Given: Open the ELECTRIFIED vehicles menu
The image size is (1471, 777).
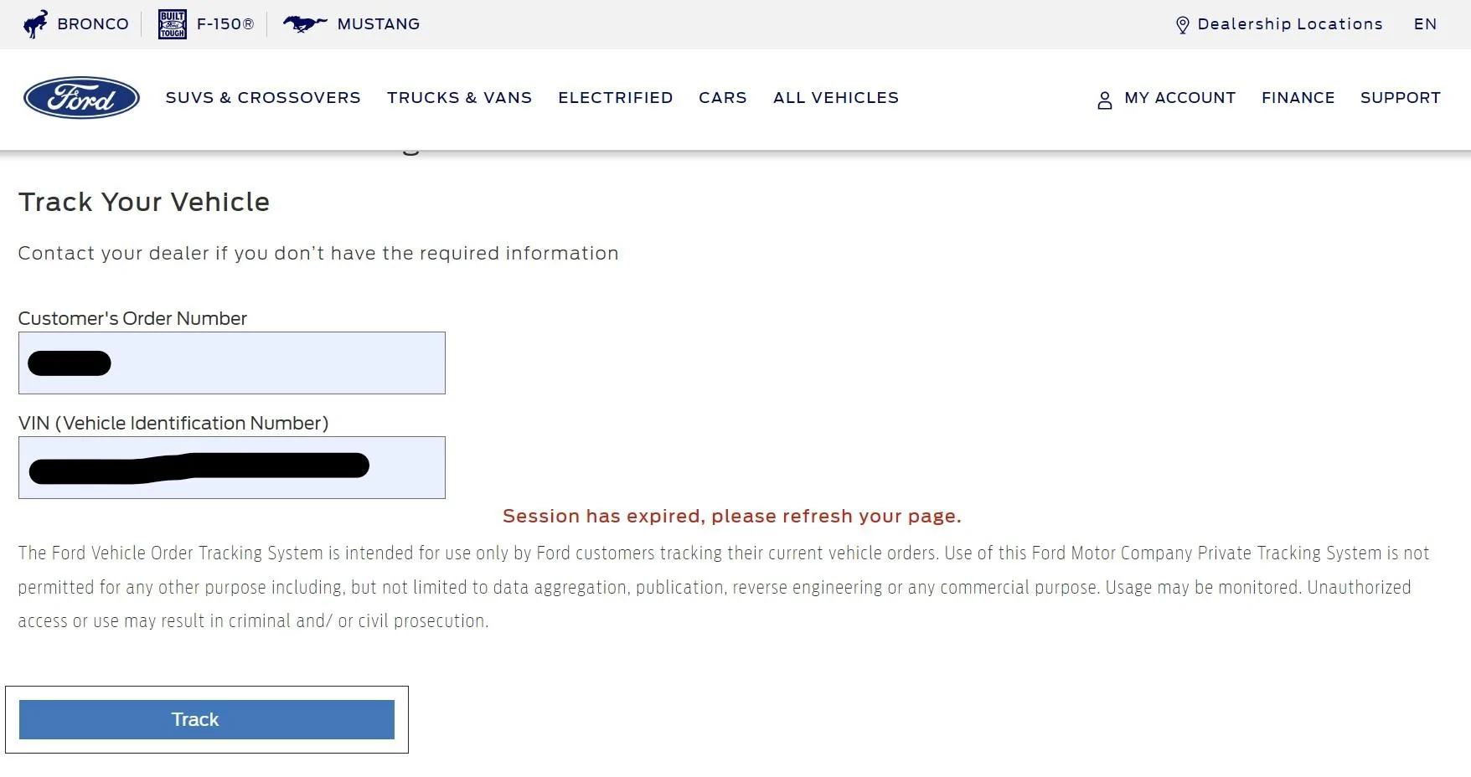Looking at the screenshot, I should (x=616, y=98).
